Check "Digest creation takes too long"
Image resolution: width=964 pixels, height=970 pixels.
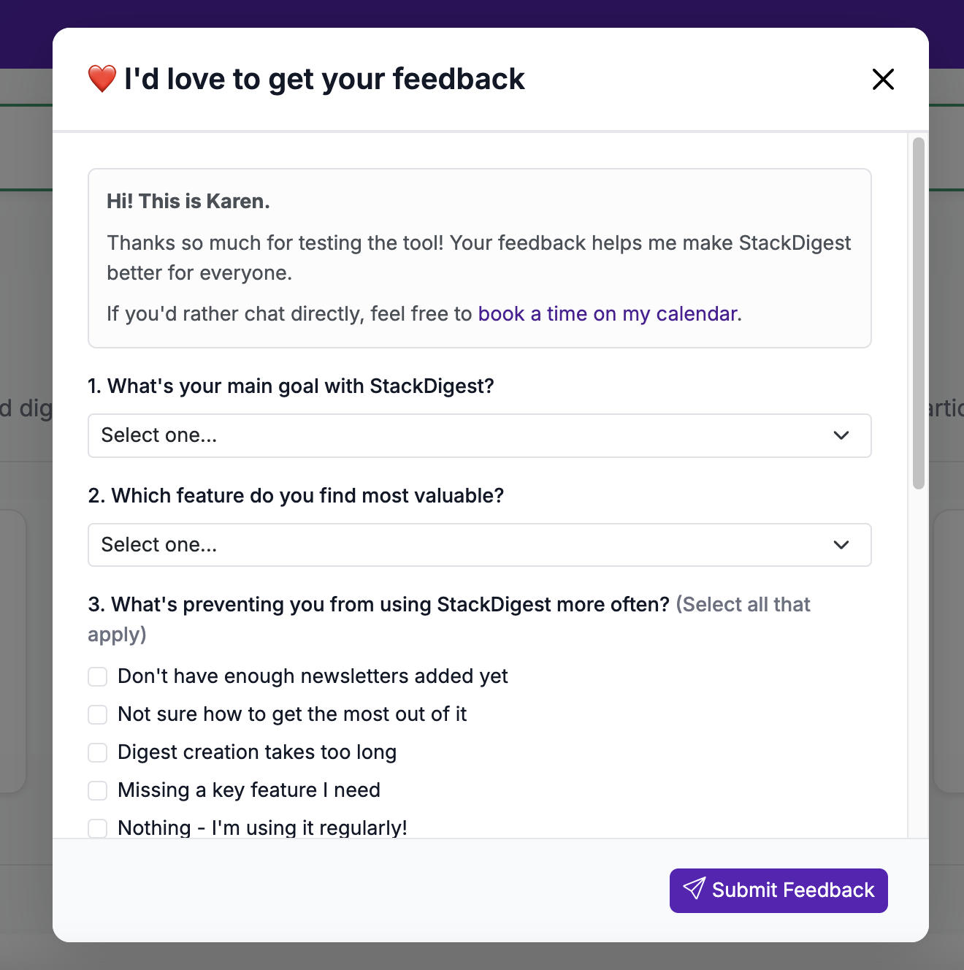click(x=98, y=752)
